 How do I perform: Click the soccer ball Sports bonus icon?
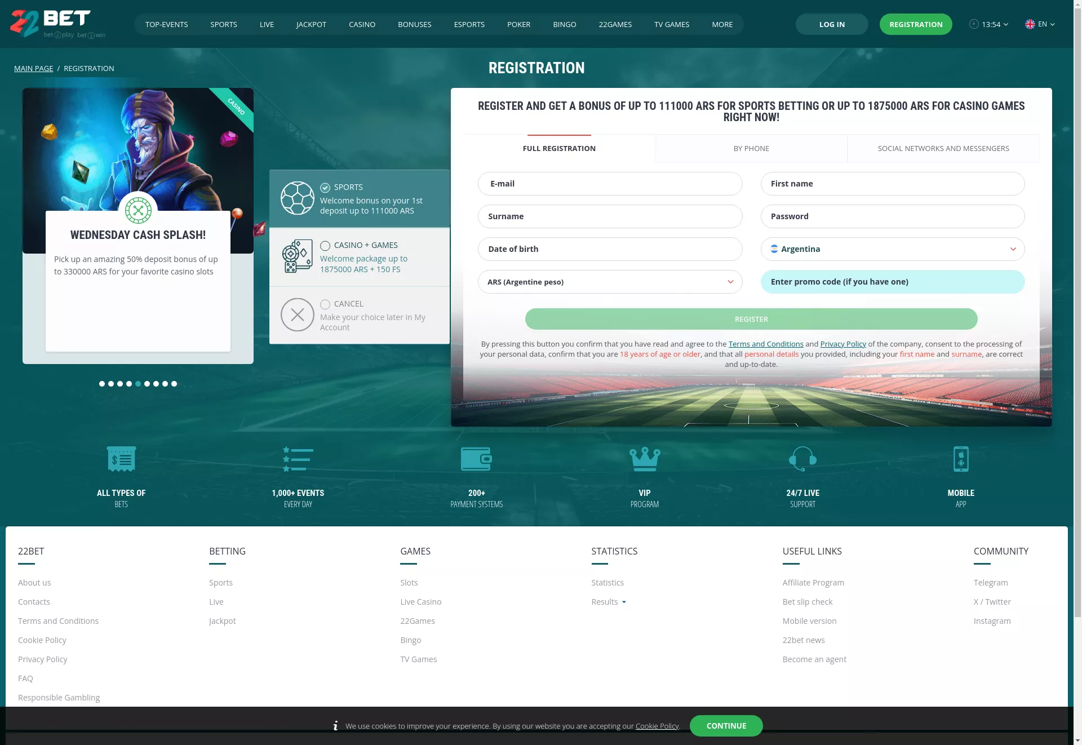coord(297,198)
